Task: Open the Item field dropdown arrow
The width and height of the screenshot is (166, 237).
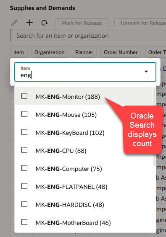Action: 146,72
